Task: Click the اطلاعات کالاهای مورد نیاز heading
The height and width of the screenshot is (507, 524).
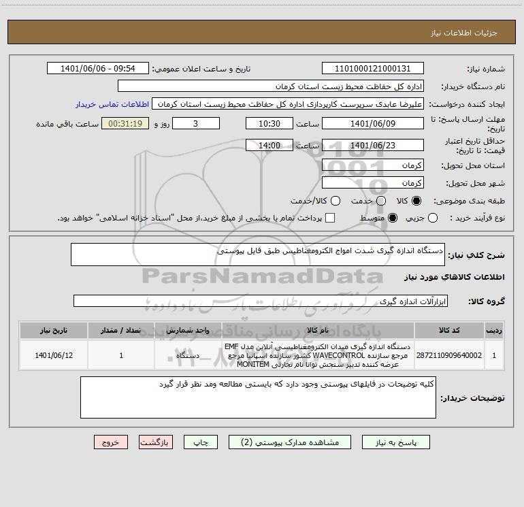Action: [455, 277]
